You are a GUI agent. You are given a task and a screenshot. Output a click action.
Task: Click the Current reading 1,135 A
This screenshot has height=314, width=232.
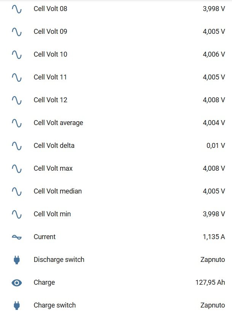(x=214, y=237)
